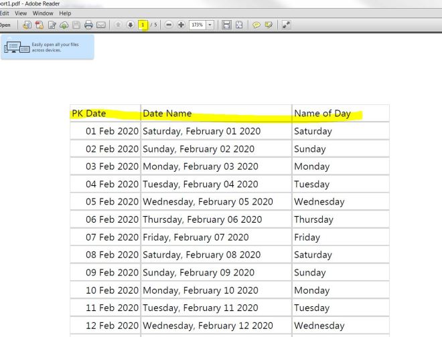Open the Window menu
Image resolution: width=442 pixels, height=337 pixels.
(43, 13)
